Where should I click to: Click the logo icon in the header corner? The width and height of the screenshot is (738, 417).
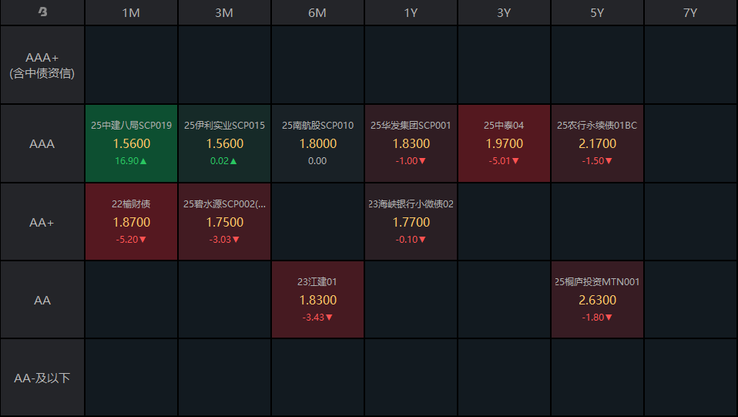coord(42,12)
